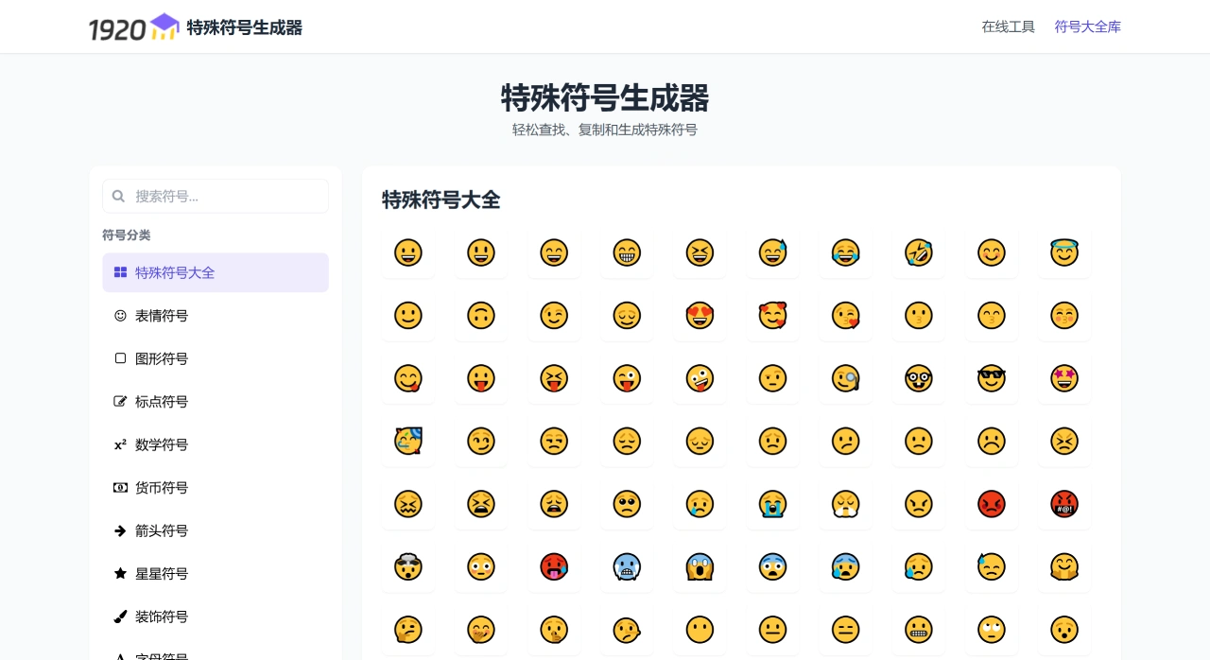Click the sunglasses face emoji

click(x=991, y=378)
